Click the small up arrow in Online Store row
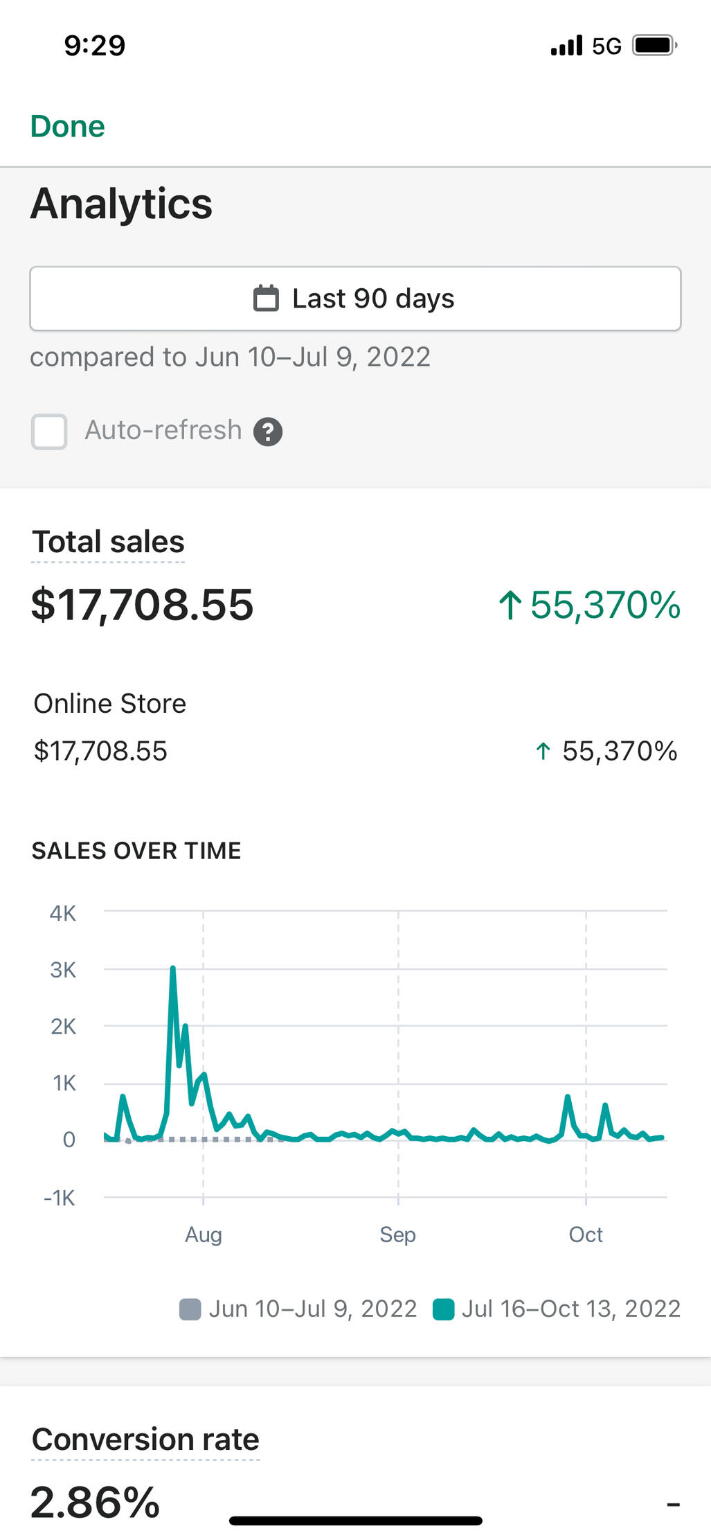711x1540 pixels. pos(543,751)
